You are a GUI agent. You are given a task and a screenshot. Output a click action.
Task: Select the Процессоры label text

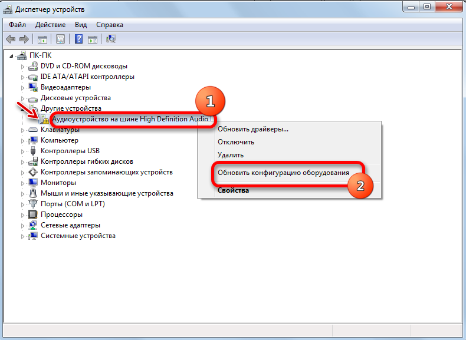coord(61,214)
